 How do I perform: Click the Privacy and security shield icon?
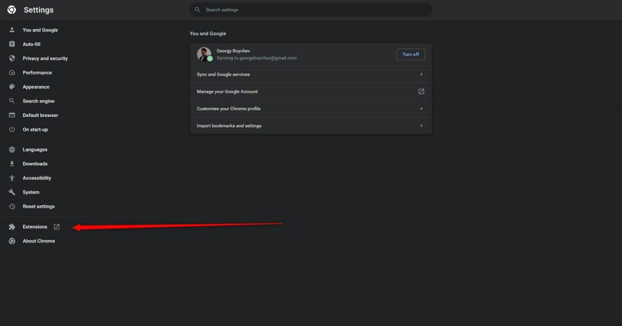pyautogui.click(x=12, y=58)
